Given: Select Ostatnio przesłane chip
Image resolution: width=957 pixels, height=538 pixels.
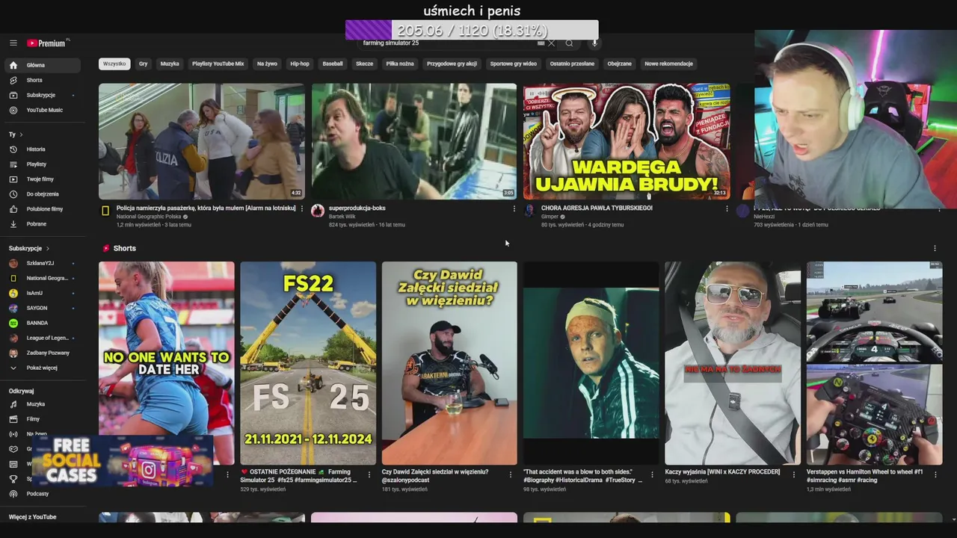Looking at the screenshot, I should (x=572, y=64).
